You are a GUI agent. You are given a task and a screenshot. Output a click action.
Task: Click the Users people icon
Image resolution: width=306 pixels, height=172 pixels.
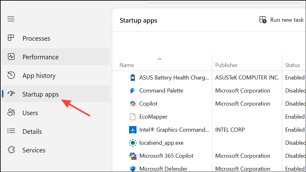tap(11, 112)
